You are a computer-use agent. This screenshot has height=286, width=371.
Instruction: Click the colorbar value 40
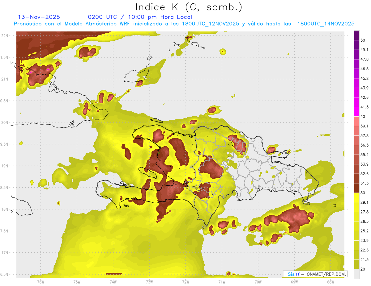tap(363, 117)
